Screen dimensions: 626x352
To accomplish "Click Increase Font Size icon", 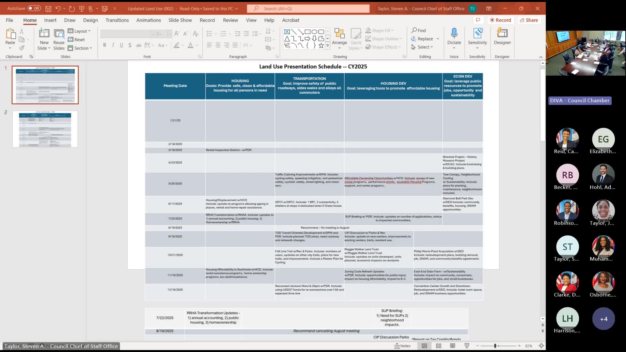I will click(x=177, y=34).
